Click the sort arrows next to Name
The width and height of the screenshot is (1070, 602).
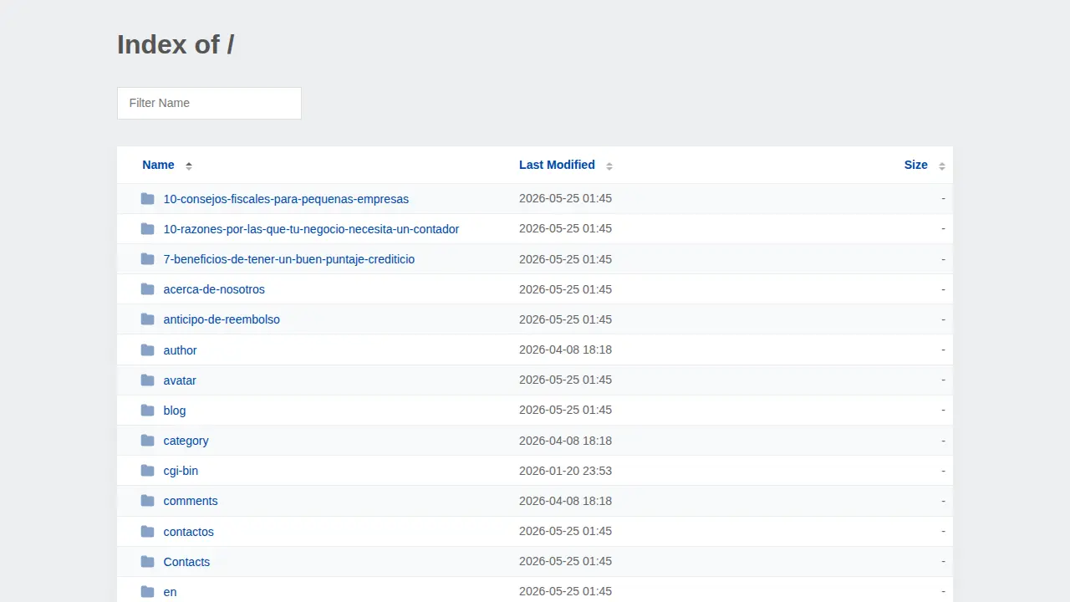point(189,166)
